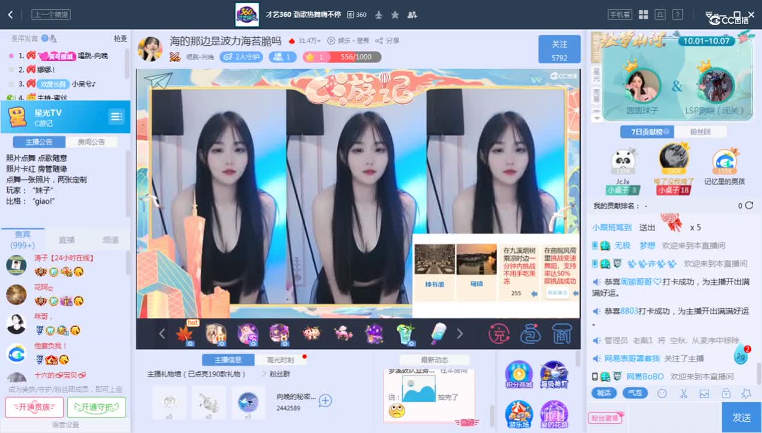Show more gifts with right arrow
Image resolution: width=762 pixels, height=433 pixels.
point(460,334)
